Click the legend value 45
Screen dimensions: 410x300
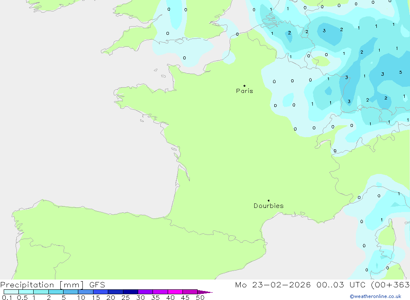(185, 298)
